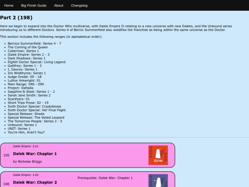
Task: Click the 'Dalek Empire: 2.02' range label
Action: (26, 175)
